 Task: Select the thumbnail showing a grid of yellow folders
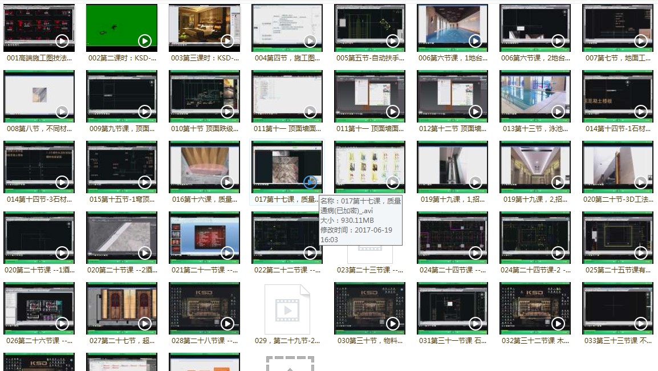[x=370, y=168]
